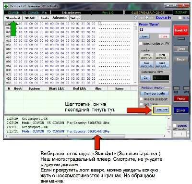Switch to the Standard tab

13,18
